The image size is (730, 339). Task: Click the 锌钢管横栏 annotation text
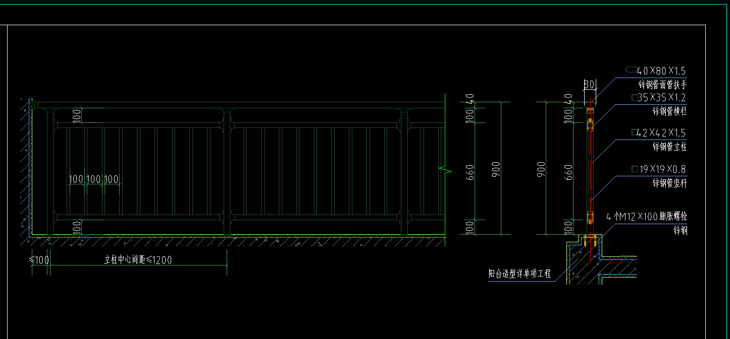coord(669,111)
